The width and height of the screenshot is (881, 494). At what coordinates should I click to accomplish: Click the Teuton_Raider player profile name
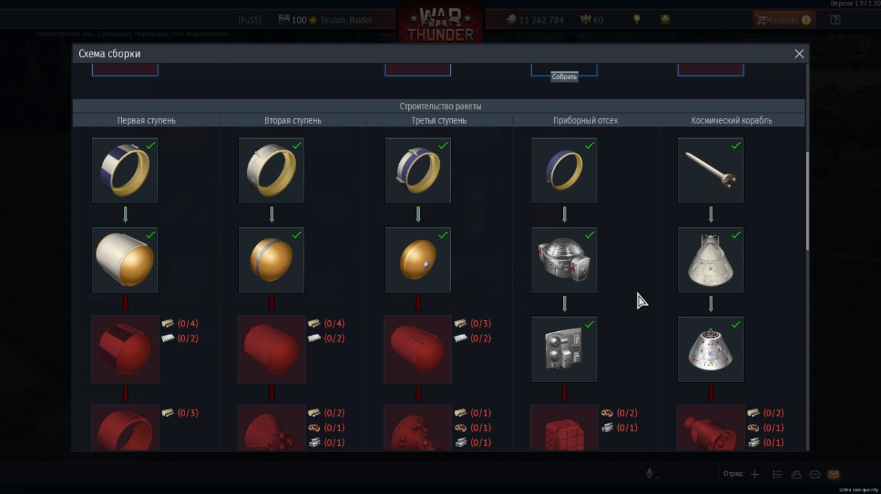pyautogui.click(x=346, y=20)
